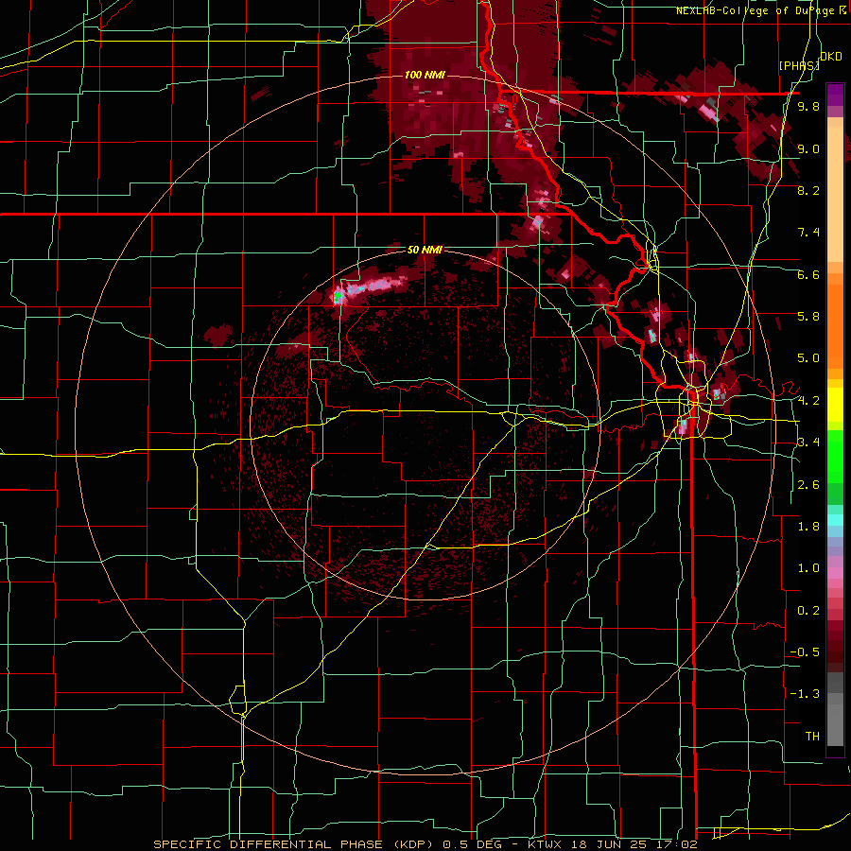851x851 pixels.
Task: Click the 7.4 value on color scale
Action: (808, 233)
